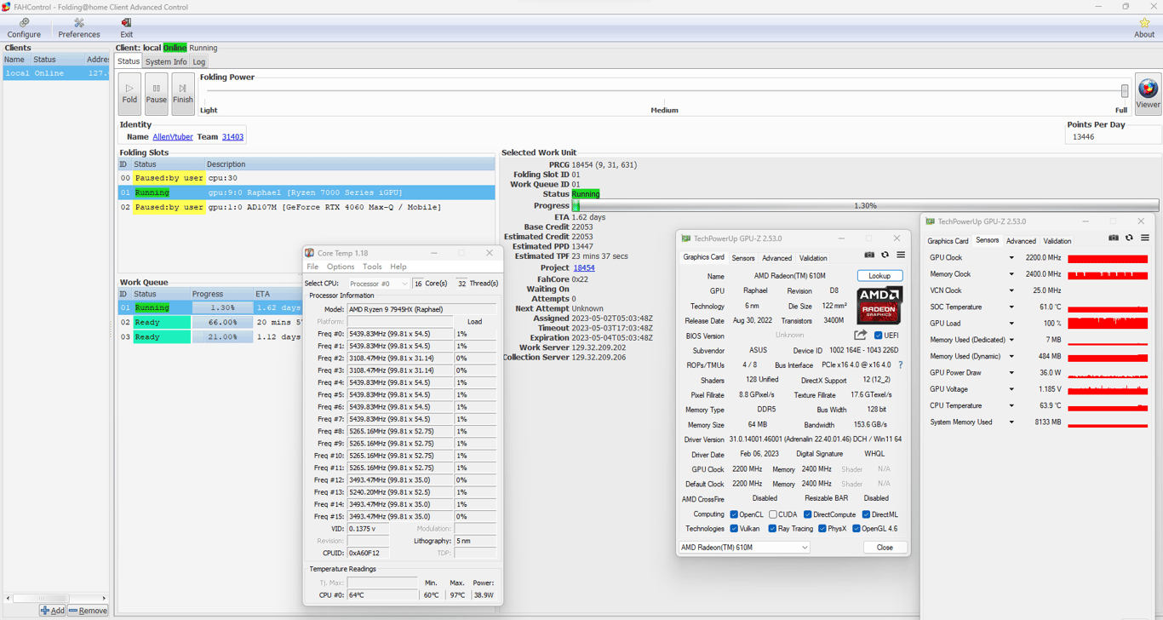Viewport: 1163px width, 620px height.
Task: Toggle the CUDA checkbox
Action: 773,514
